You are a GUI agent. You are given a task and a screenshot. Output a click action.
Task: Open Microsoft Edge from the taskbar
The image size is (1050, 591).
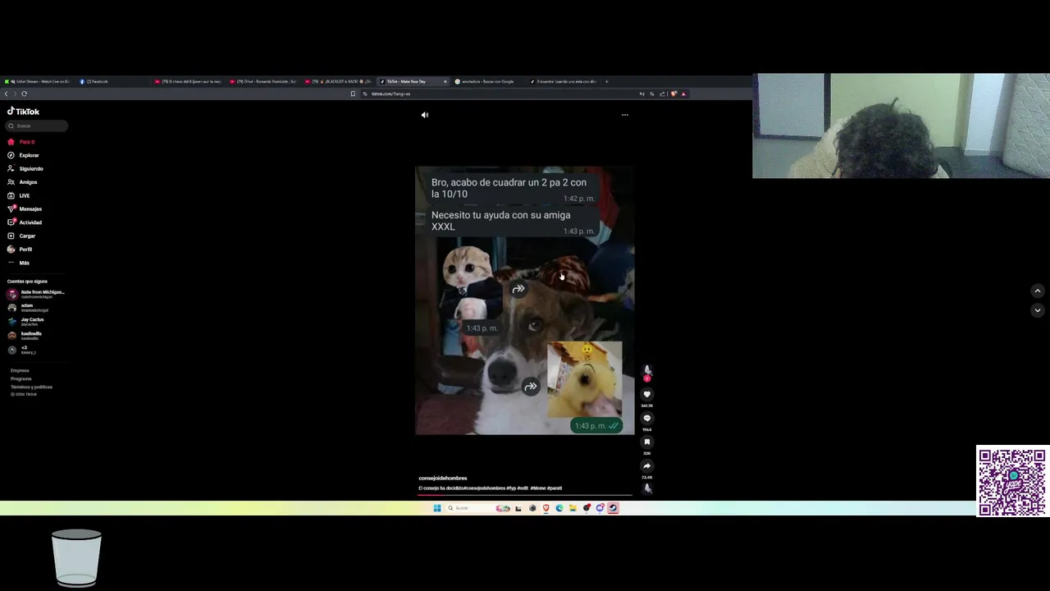(x=559, y=508)
